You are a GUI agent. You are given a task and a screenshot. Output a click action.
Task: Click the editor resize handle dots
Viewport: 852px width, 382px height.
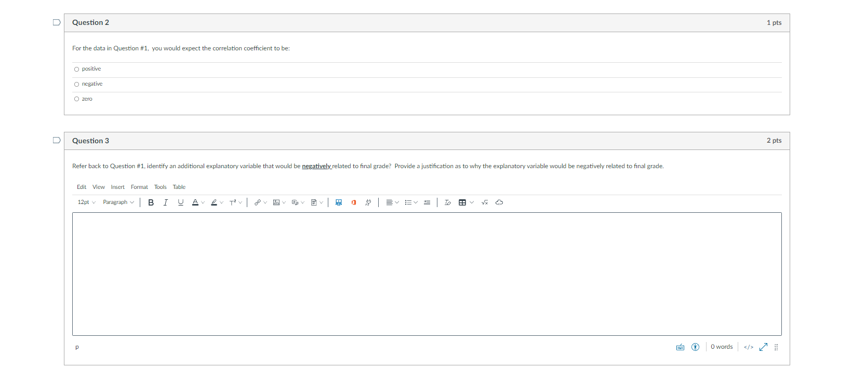pos(776,347)
